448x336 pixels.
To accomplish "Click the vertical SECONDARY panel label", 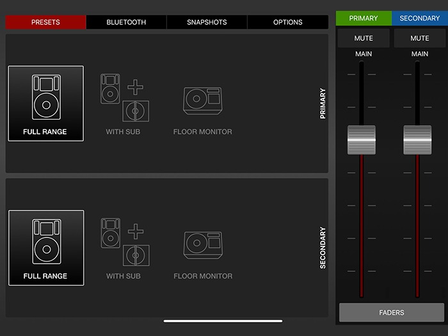I will [323, 248].
